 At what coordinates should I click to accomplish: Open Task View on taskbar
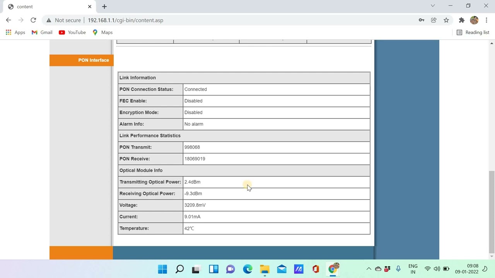coord(196,269)
